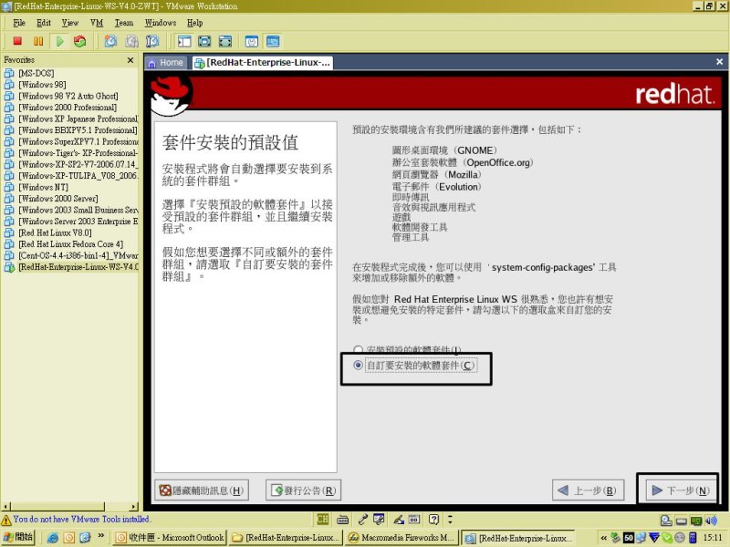The height and width of the screenshot is (547, 730).
Task: Open the Help menu
Action: [195, 23]
